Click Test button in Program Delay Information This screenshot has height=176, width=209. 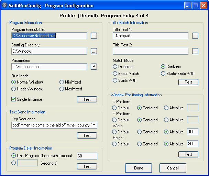(x=87, y=166)
